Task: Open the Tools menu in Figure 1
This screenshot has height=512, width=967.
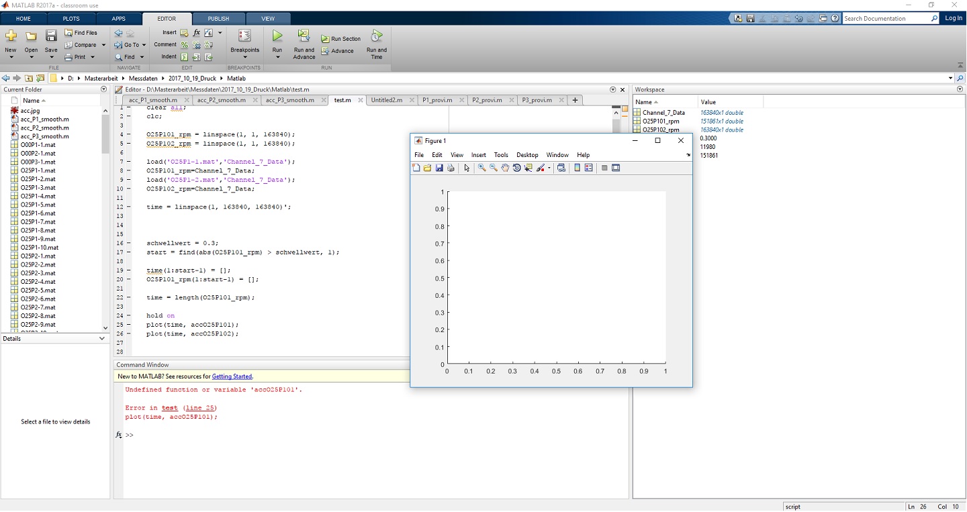Action: pos(501,155)
